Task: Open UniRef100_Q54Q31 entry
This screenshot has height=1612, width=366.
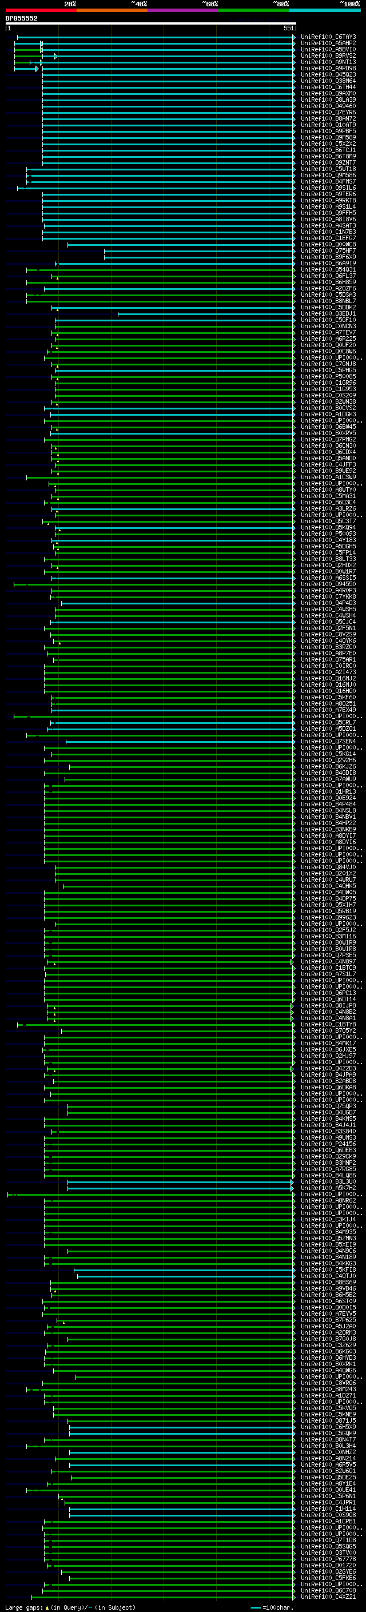Action: pos(328,270)
